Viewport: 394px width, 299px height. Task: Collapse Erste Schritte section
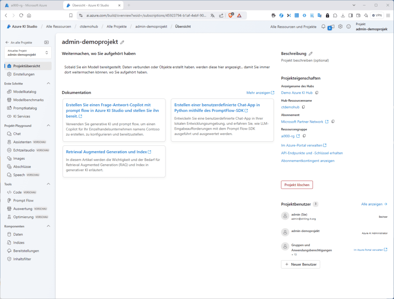point(48,84)
